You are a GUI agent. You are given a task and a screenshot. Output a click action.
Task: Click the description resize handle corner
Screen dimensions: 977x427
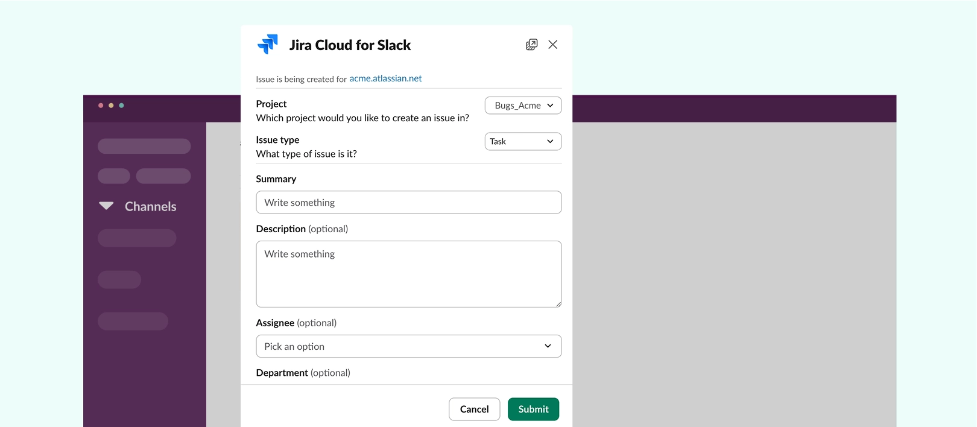(x=558, y=304)
